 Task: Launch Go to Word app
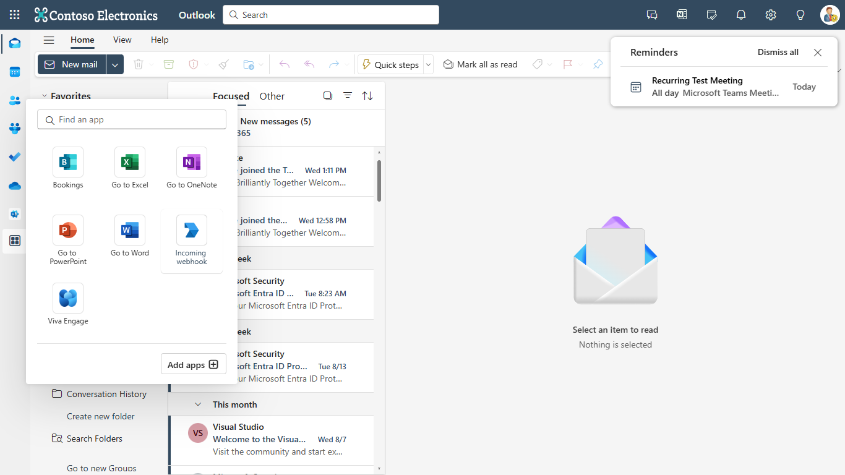click(x=130, y=236)
